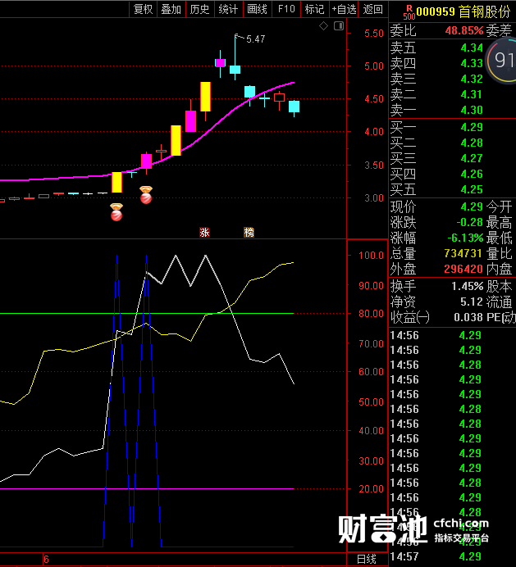Viewport: 516px width, 567px height.
Task: Click the upper red gem signal marker
Action: click(146, 195)
